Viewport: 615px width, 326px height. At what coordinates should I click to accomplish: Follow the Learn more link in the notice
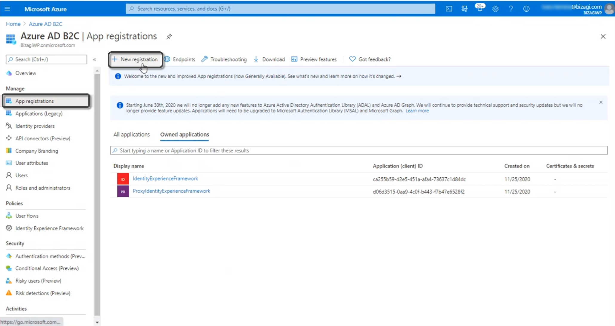click(x=417, y=111)
